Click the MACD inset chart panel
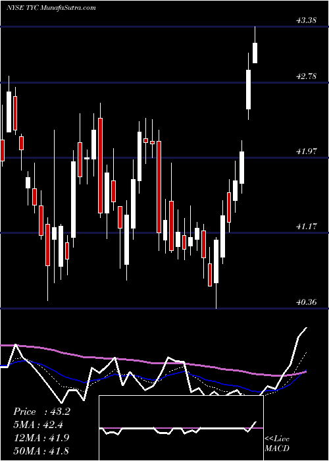 coord(181,428)
